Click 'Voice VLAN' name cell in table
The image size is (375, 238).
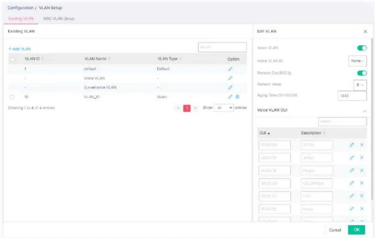pyautogui.click(x=94, y=78)
